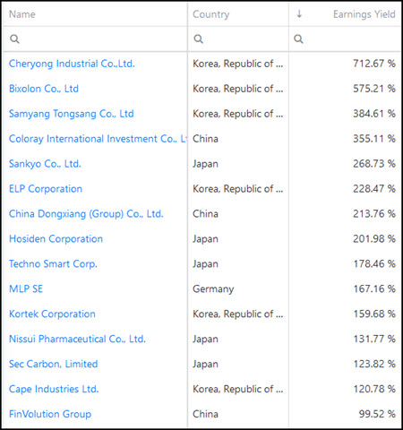Click Korea country cell for Samyang Tongsang
Image resolution: width=403 pixels, height=430 pixels.
[238, 114]
